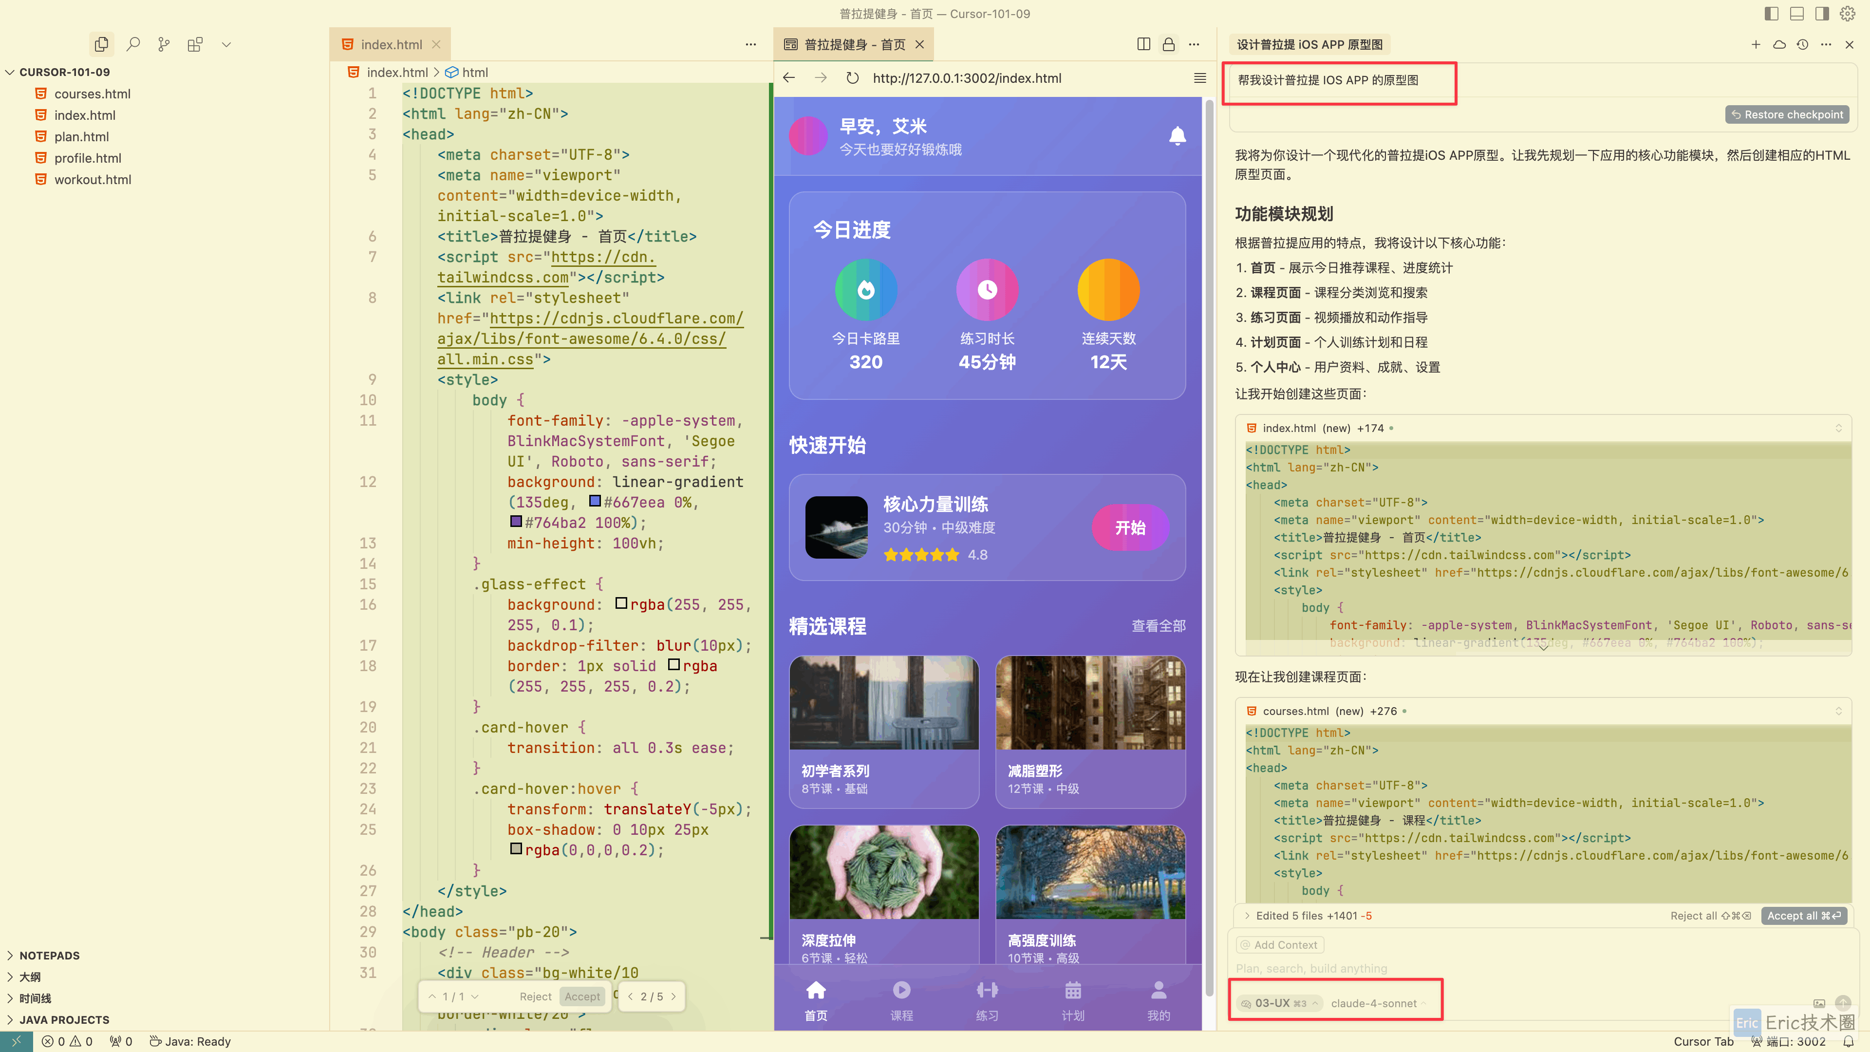Image resolution: width=1870 pixels, height=1052 pixels.
Task: Expand more sidebar views chevron
Action: coord(226,44)
